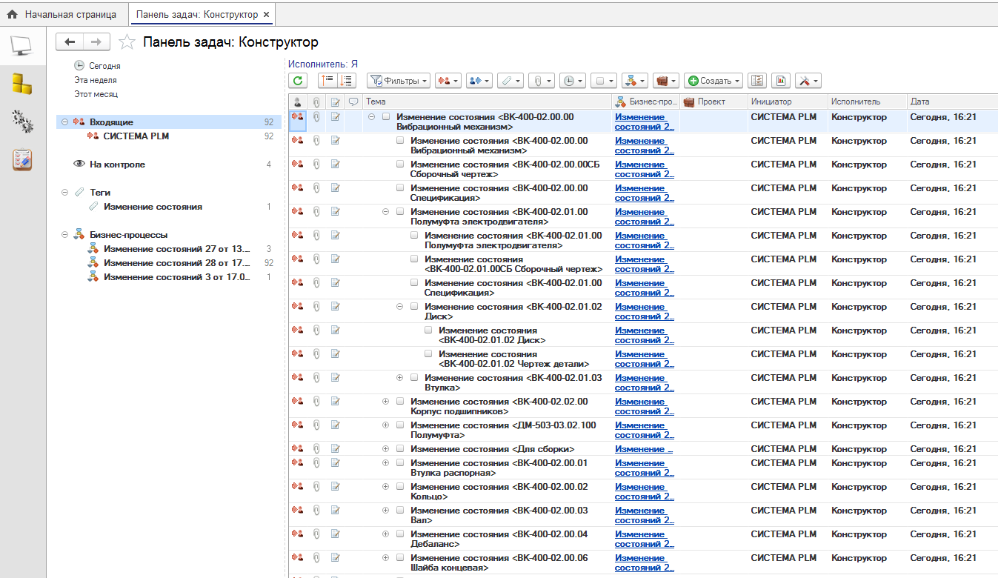
Task: Switch to the Начальная страница tab
Action: tap(63, 14)
